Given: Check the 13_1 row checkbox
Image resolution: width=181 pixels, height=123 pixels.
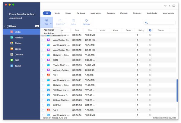Looking at the screenshot, I should [x=43, y=75].
